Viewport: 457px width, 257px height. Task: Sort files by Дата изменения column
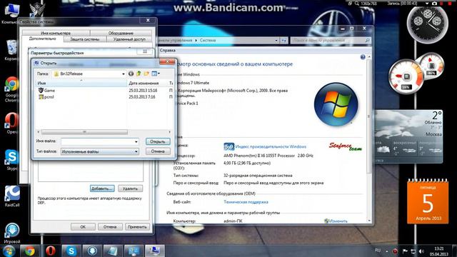147,84
